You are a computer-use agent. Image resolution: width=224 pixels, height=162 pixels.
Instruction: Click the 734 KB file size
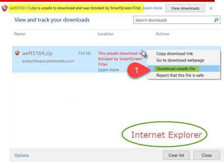[84, 53]
